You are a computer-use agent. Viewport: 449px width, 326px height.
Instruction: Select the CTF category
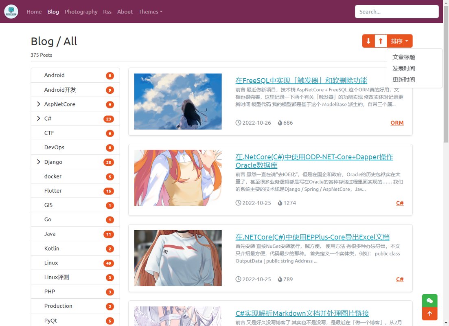(75, 133)
